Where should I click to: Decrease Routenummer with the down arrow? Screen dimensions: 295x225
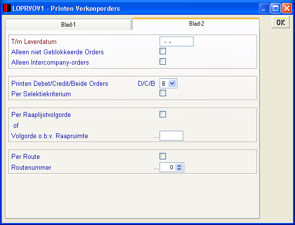179,169
